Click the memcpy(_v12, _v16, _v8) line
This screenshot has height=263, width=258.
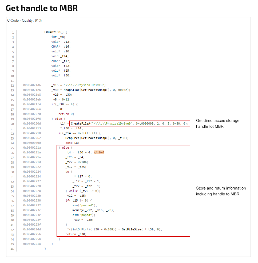93,210
